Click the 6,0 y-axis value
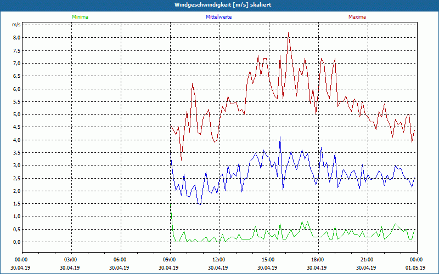The image size is (439, 274). (17, 89)
